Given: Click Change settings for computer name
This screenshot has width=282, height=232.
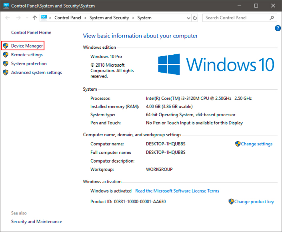Looking at the screenshot, I should (x=257, y=144).
